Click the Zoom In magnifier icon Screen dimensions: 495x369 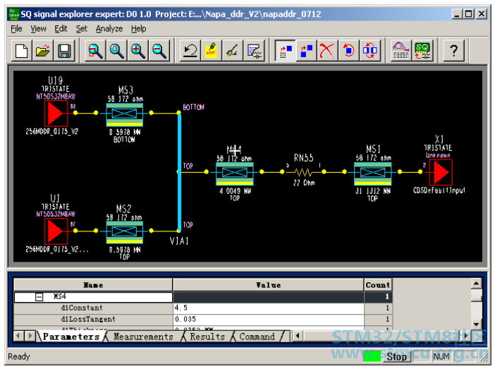point(138,51)
